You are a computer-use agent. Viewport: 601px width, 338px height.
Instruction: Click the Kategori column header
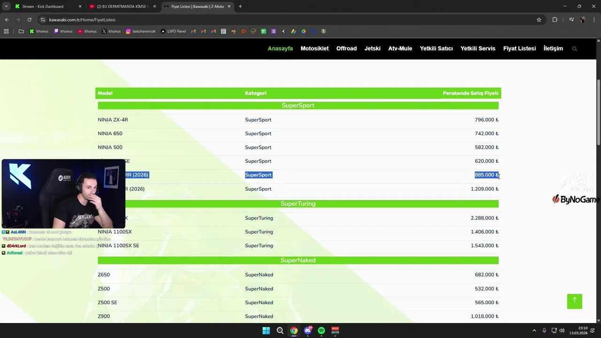coord(256,93)
